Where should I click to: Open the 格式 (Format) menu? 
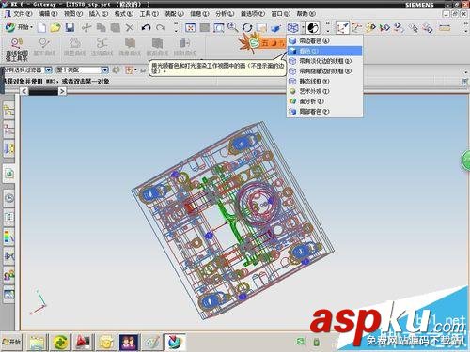[x=124, y=14]
